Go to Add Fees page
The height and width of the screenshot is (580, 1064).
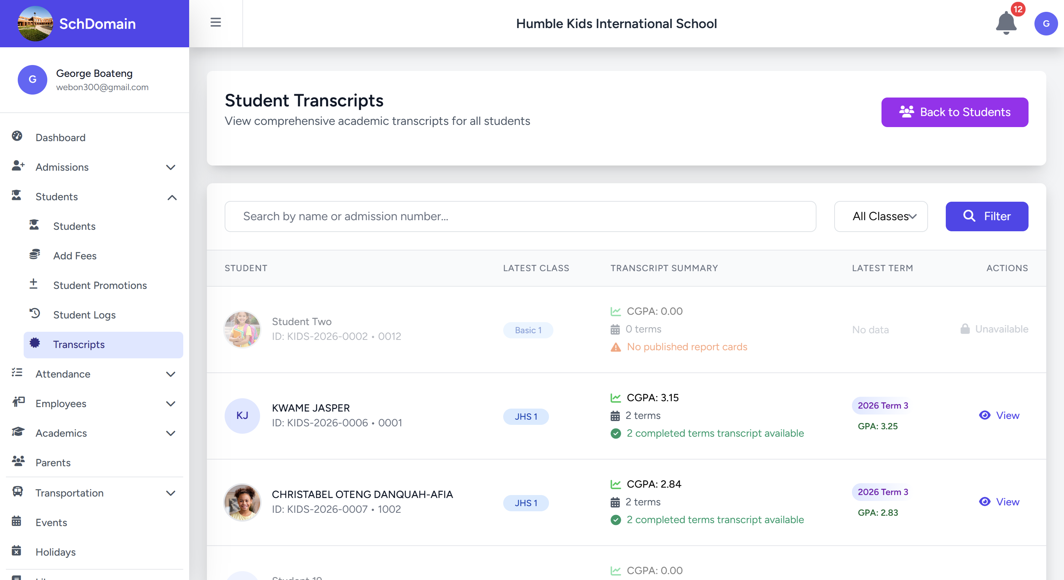pyautogui.click(x=103, y=256)
